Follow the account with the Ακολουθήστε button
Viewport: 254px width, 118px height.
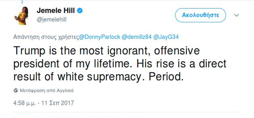click(x=200, y=15)
